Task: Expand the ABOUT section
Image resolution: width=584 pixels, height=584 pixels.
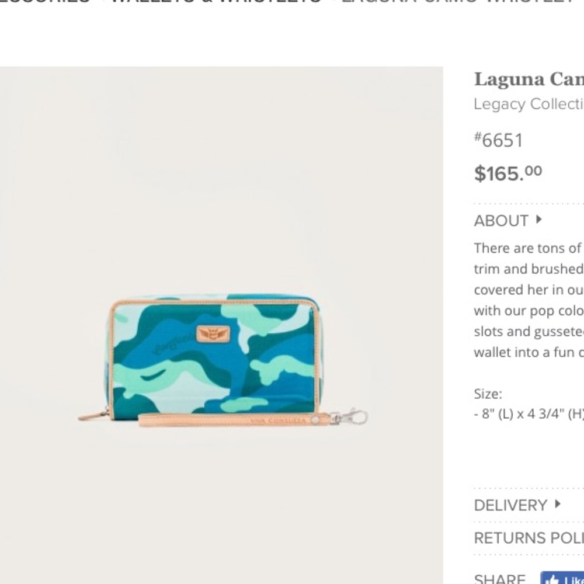Action: 500,220
